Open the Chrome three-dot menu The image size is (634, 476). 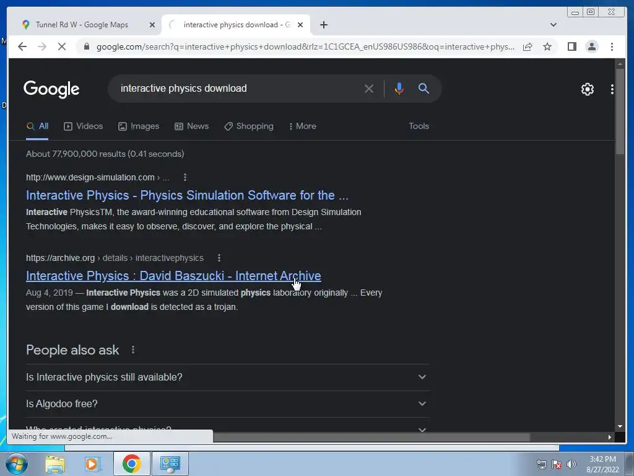click(612, 46)
